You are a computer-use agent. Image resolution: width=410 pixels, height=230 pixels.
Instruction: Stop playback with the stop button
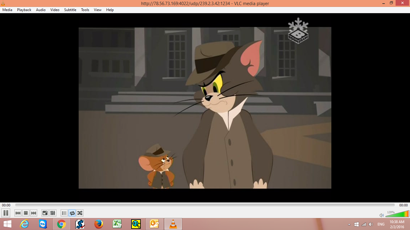[x=26, y=213]
